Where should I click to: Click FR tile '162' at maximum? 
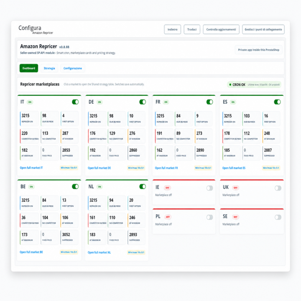pyautogui.click(x=164, y=153)
